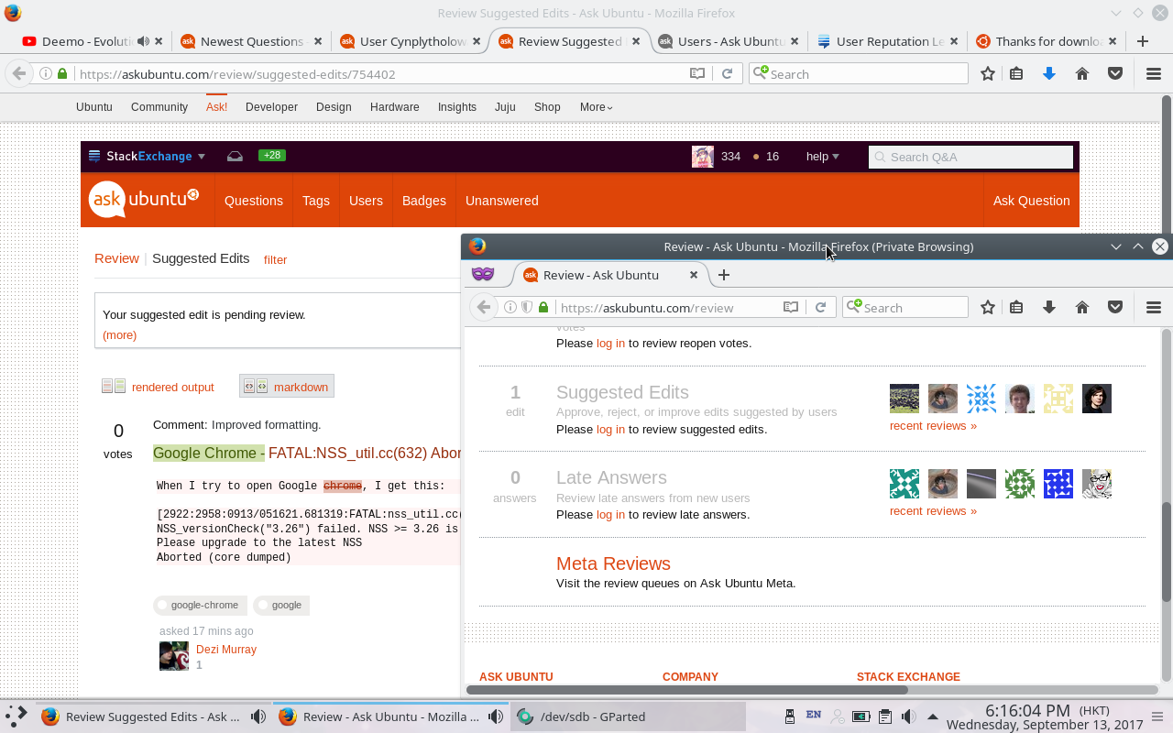Expand the help dropdown
The image size is (1173, 733).
[x=822, y=157]
